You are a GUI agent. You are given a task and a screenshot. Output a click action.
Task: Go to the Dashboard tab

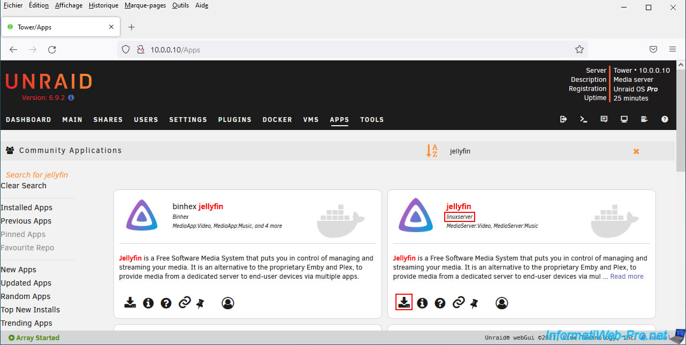(x=28, y=120)
